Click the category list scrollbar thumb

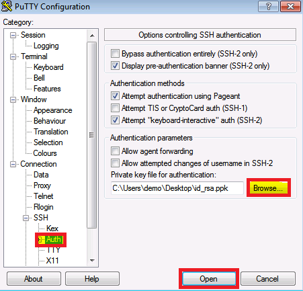click(92, 135)
